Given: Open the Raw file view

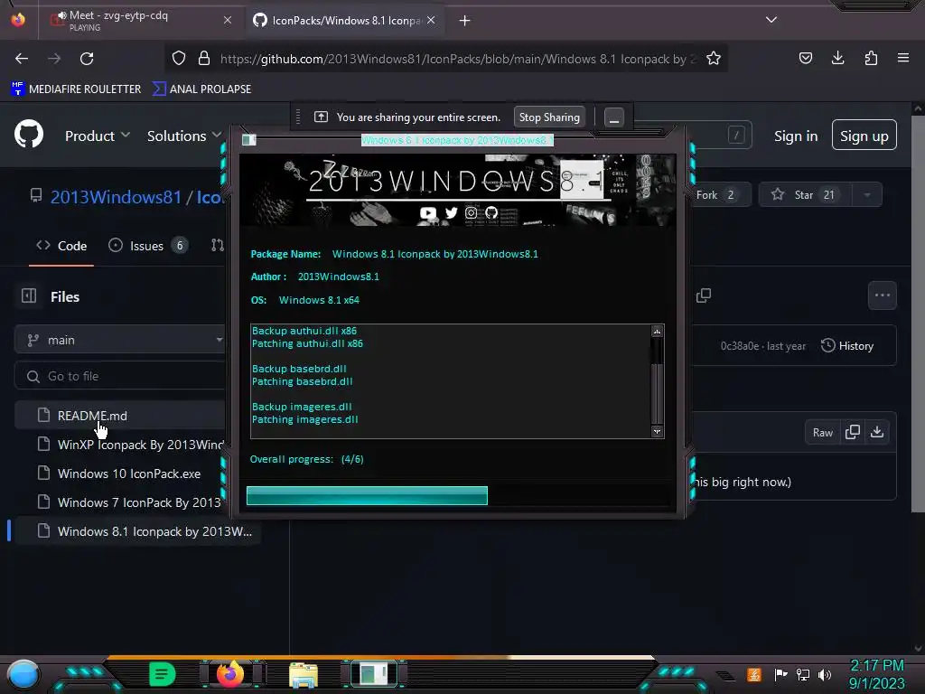Looking at the screenshot, I should click(x=822, y=433).
